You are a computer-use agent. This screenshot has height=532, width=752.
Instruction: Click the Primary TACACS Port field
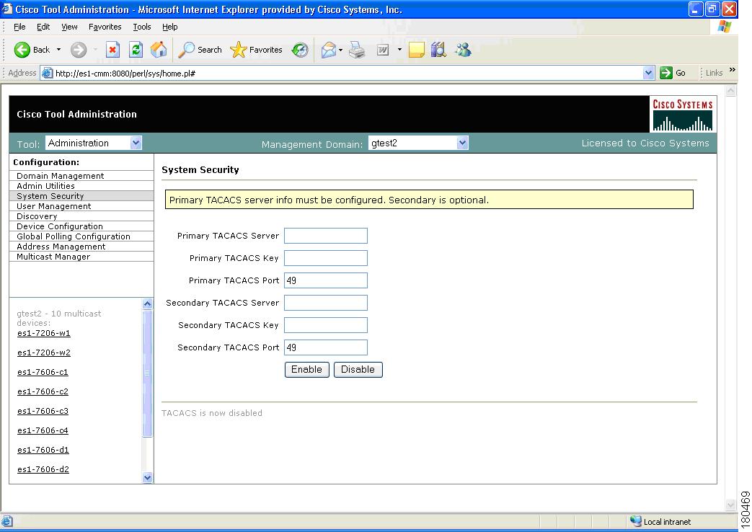[326, 280]
